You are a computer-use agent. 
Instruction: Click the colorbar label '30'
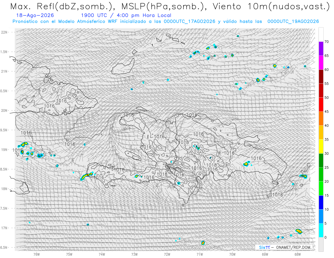click(327, 154)
